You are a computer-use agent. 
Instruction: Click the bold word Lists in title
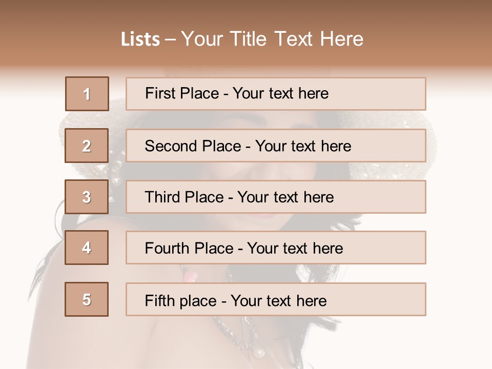(x=140, y=39)
